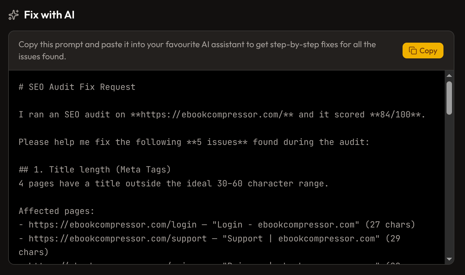Image resolution: width=465 pixels, height=275 pixels.
Task: Click the link https://ebookcompressor.com/login
Action: pos(112,224)
